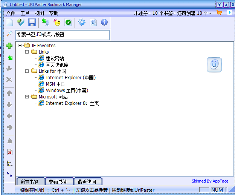The image size is (235, 195).
Task: Select the IE Favorites folder label
Action: click(43, 45)
